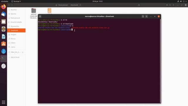Open Documentos in the sidebar
Viewport: 188px width, 106px height.
pos(16,26)
